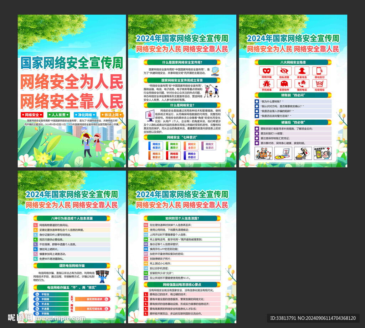This screenshot has height=328, width=365.
Task: Click the blue 净化网络 tag
Action: point(85,115)
